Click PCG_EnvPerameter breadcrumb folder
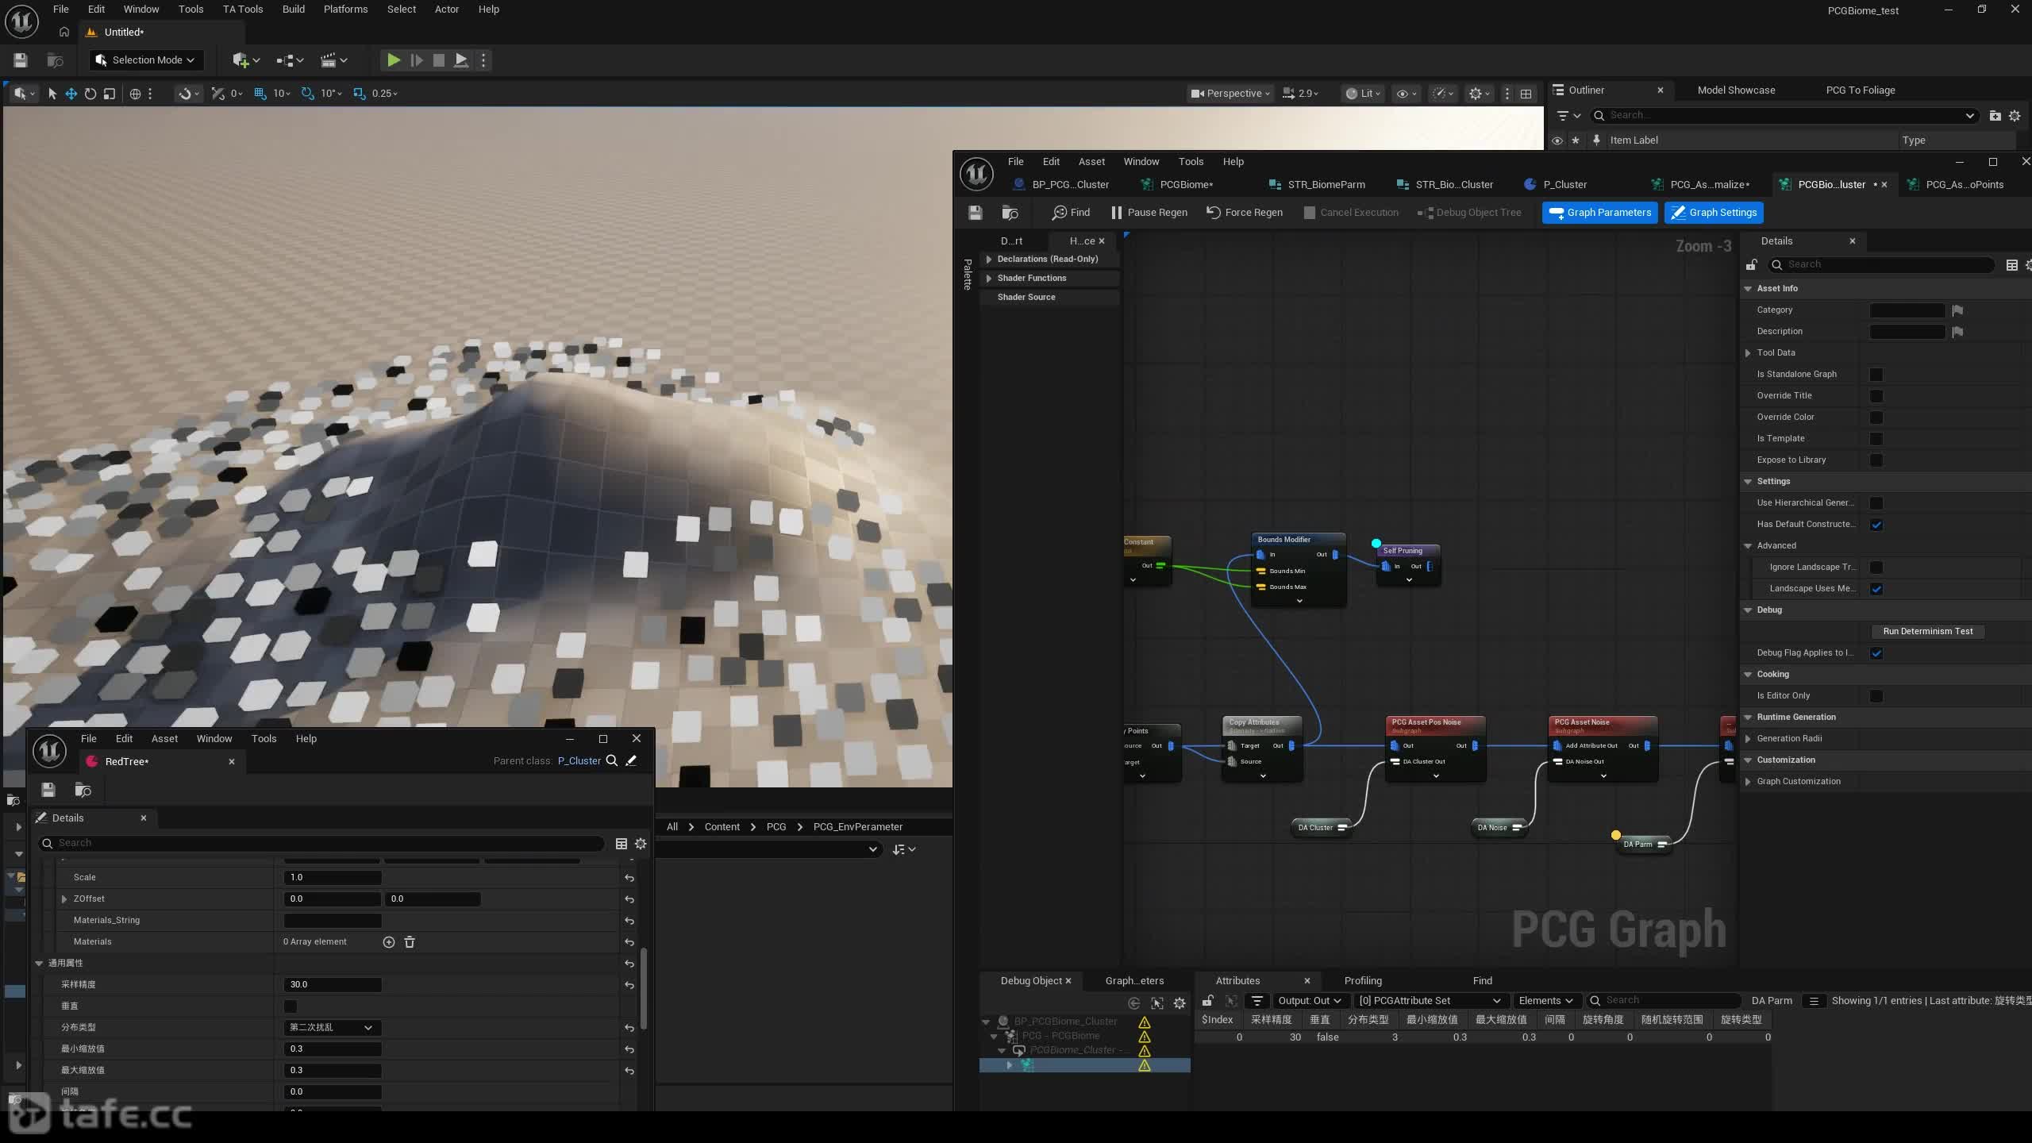This screenshot has height=1143, width=2032. click(857, 827)
